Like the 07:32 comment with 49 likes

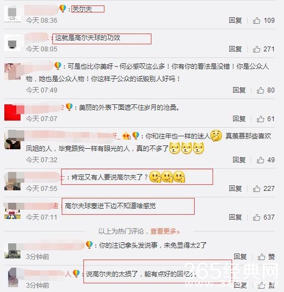coord(260,160)
